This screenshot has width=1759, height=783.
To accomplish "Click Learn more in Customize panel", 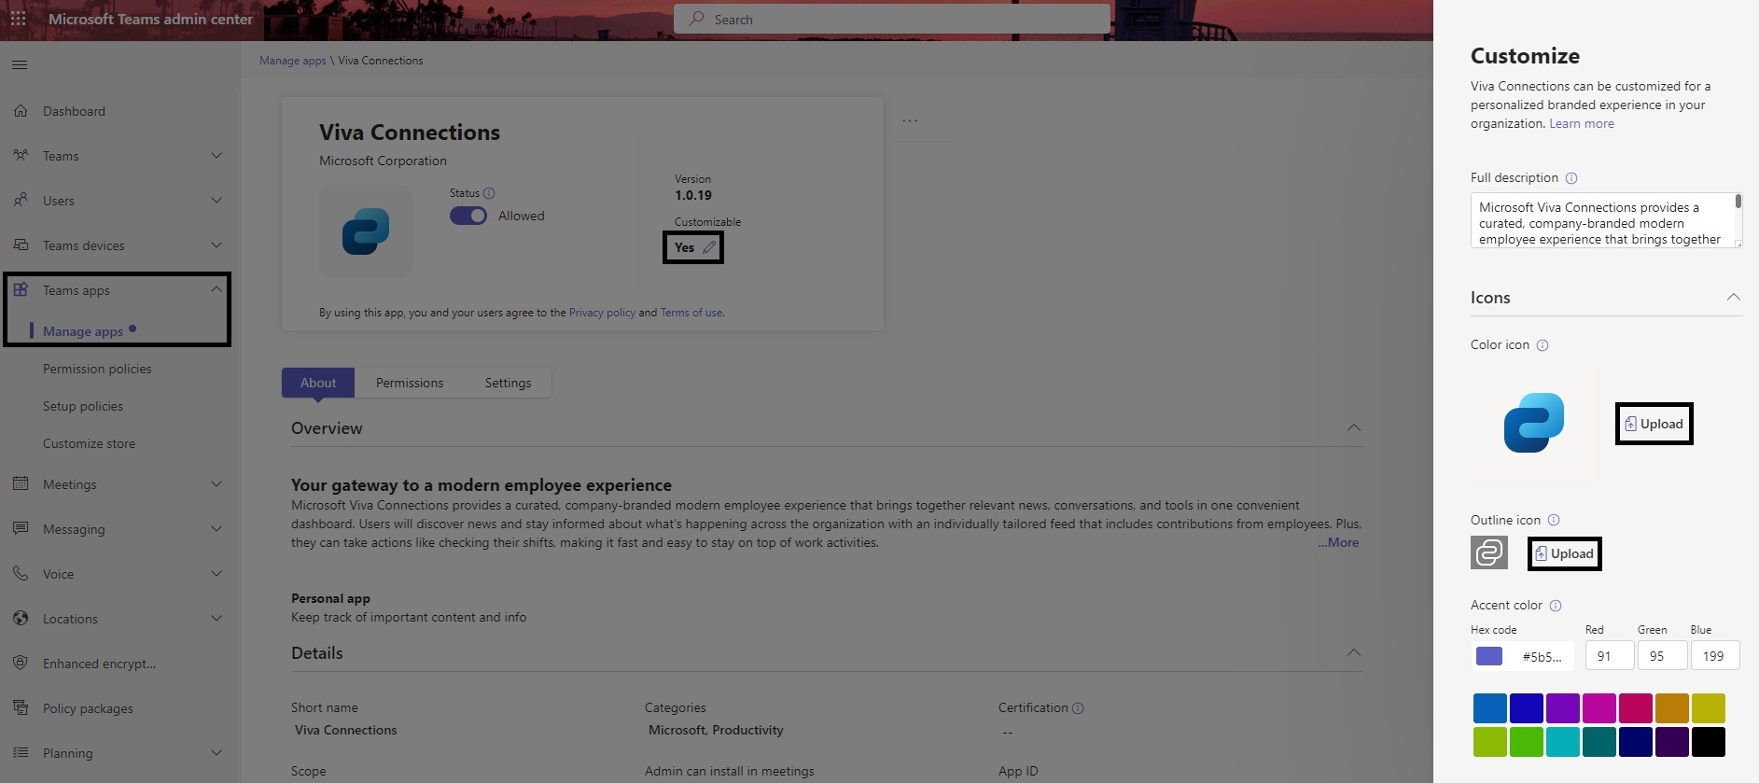I will coord(1582,123).
